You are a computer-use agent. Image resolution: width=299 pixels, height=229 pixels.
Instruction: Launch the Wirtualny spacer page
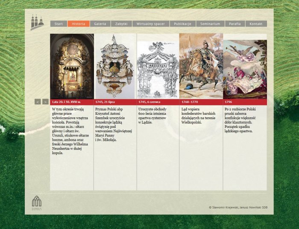(x=151, y=24)
